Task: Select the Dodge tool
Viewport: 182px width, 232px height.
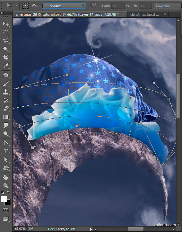Action: (6, 133)
